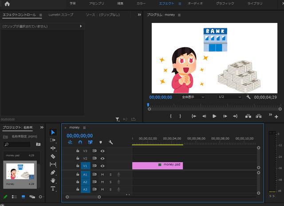Toggle insert sequences as nests button
Image resolution: width=284 pixels, height=206 pixels.
pos(70,142)
